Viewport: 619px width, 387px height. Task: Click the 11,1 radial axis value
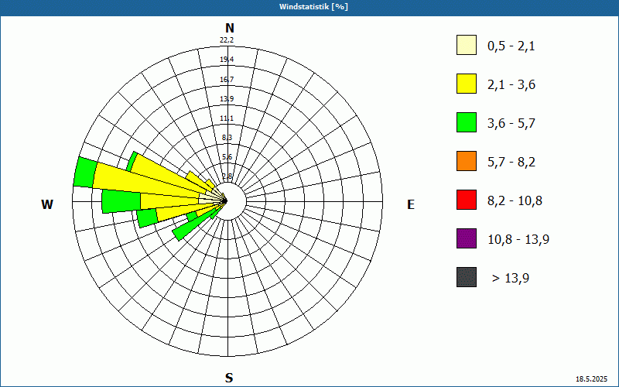coord(227,118)
